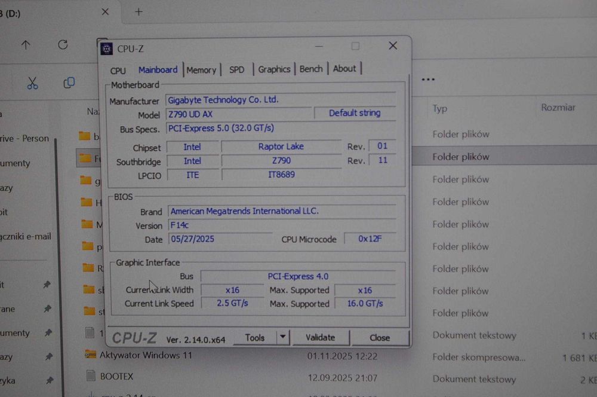Open the three-dots More menu in Explorer
Viewport: 597px width, 397px height.
428,80
